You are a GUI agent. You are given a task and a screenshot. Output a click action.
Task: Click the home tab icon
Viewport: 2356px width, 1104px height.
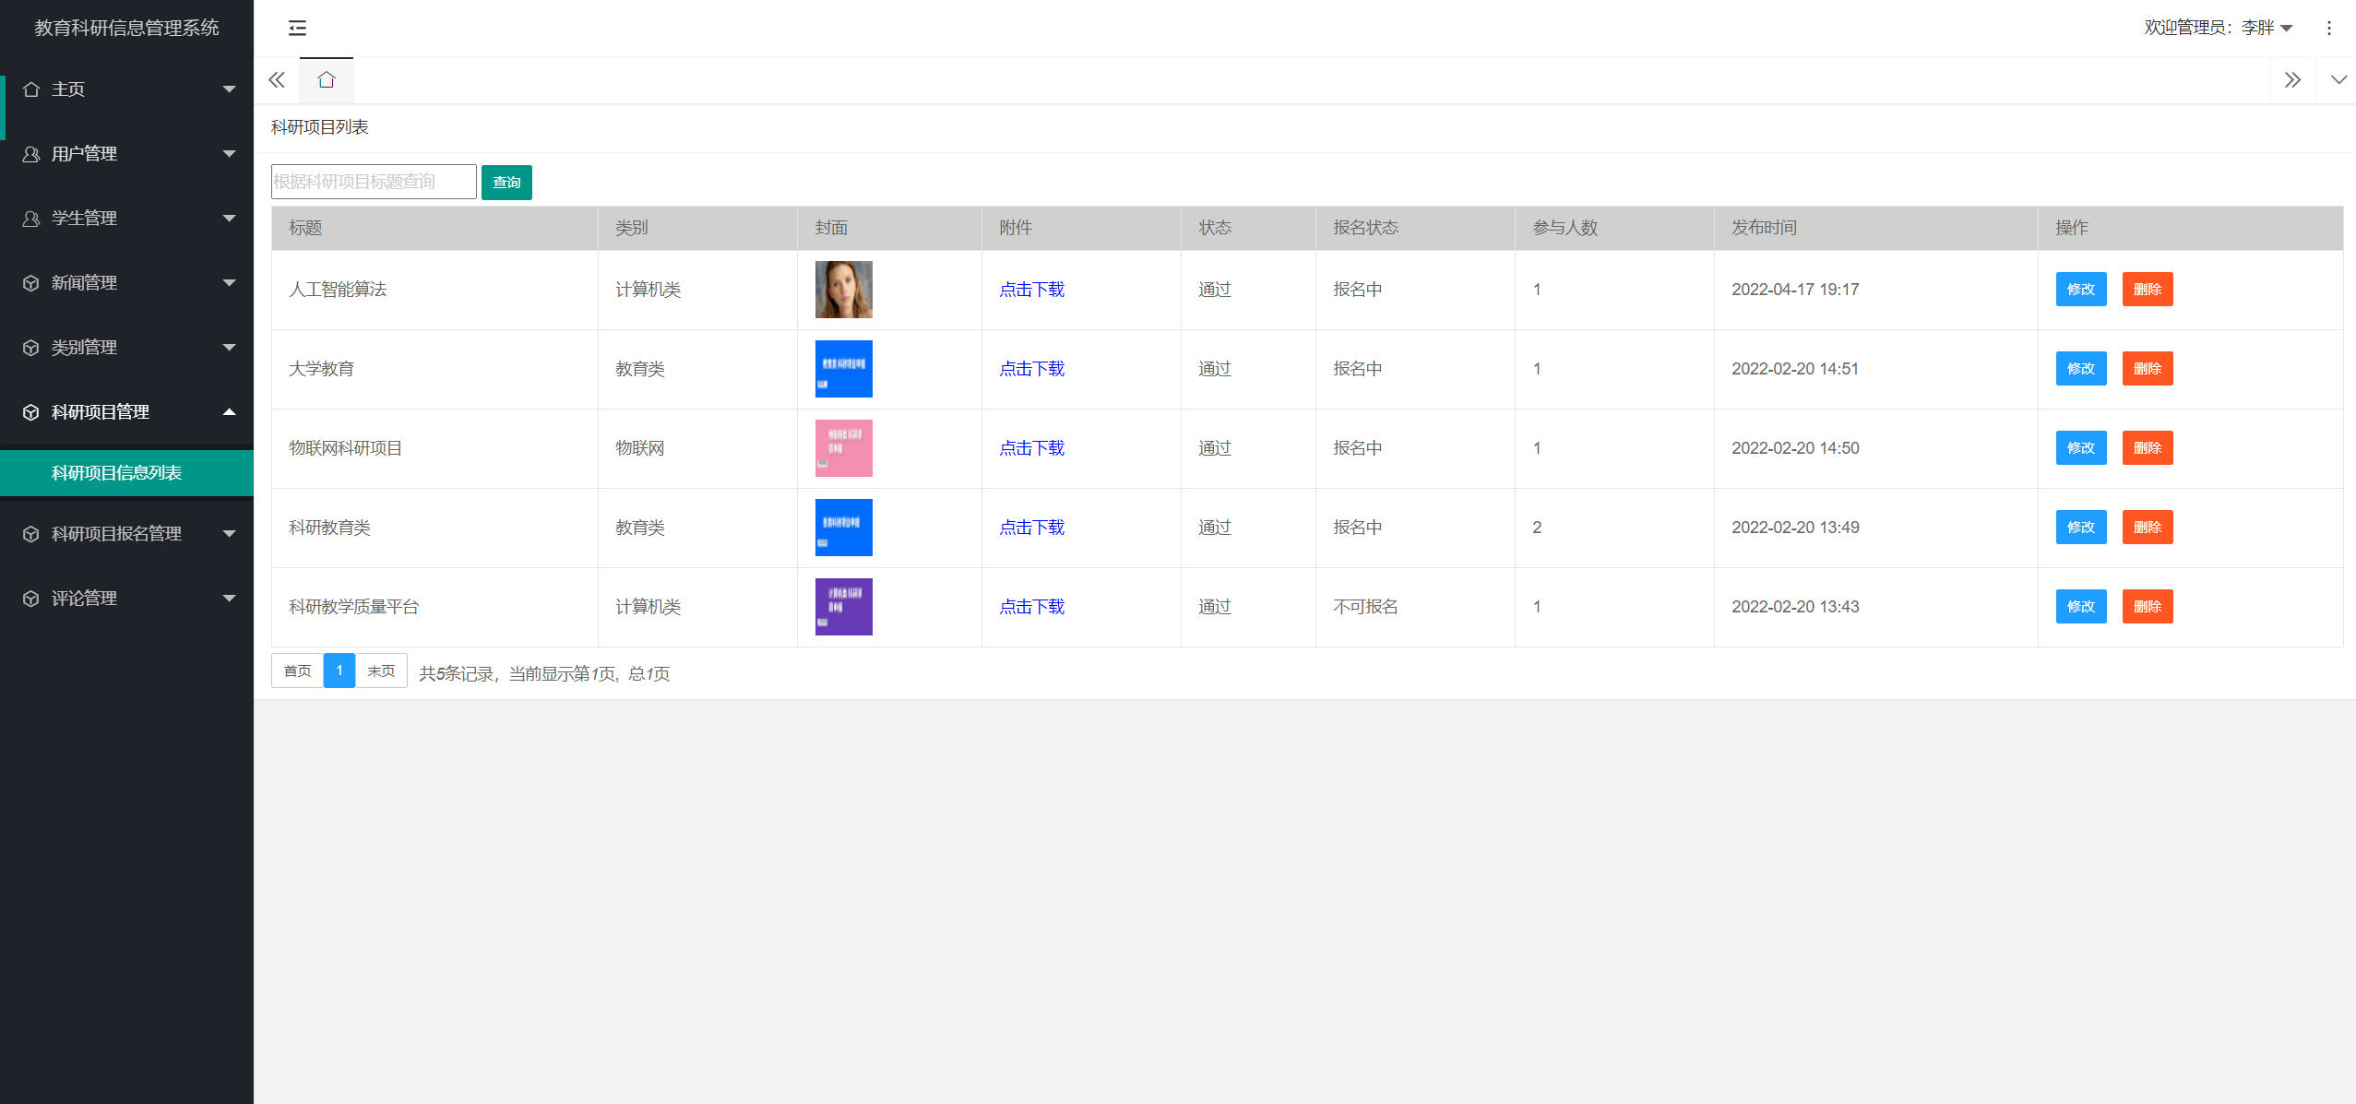pos(326,80)
